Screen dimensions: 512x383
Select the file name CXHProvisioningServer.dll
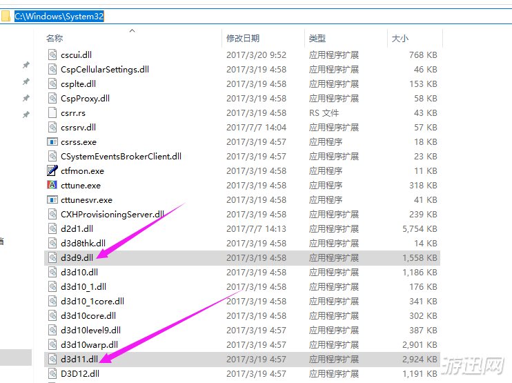112,214
